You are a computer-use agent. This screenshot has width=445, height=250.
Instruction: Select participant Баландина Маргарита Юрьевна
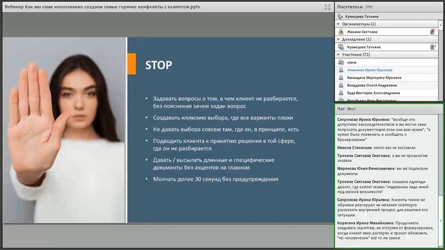tap(387, 78)
